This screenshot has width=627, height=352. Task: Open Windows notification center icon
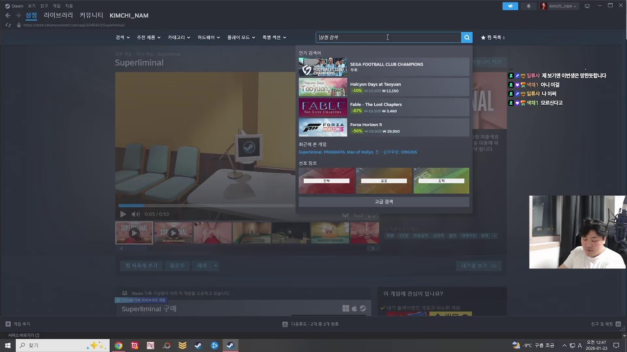(x=616, y=346)
